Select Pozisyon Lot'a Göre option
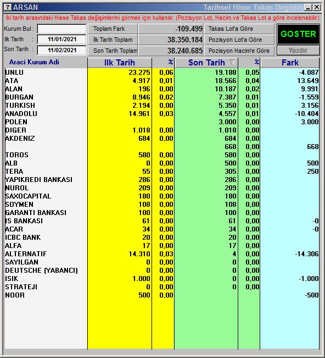This screenshot has height=358, width=325. [239, 40]
